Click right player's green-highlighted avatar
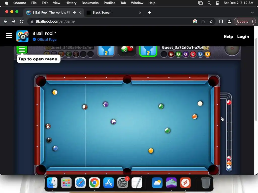 [x=148, y=51]
